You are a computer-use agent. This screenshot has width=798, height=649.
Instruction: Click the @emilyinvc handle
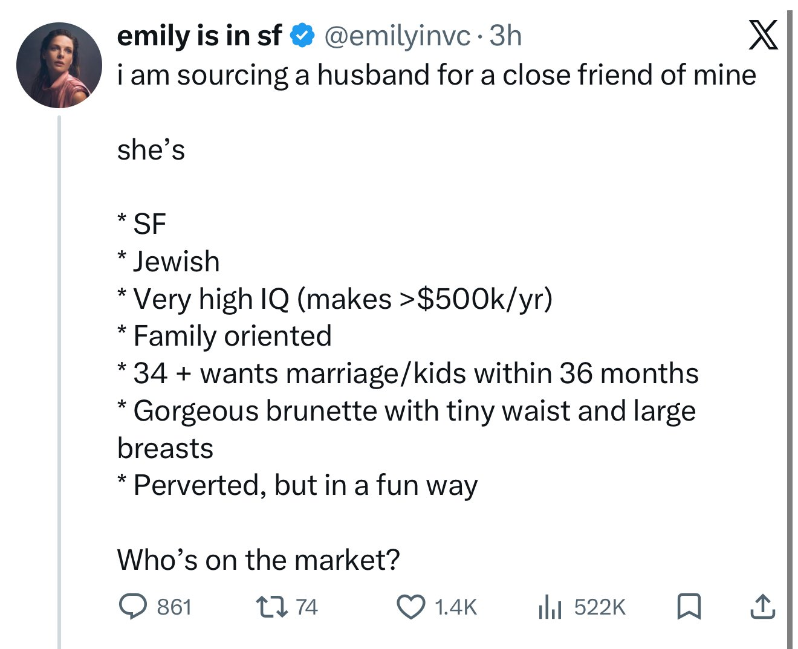397,36
